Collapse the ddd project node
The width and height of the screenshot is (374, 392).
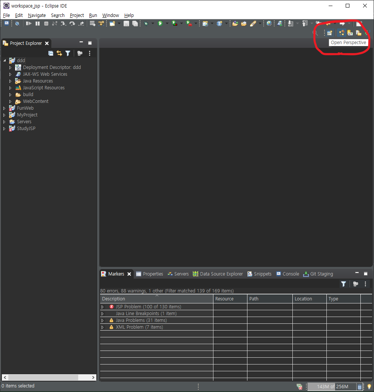pos(5,61)
